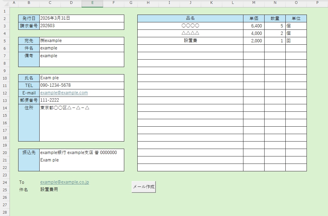This screenshot has height=216, width=328.
Task: Select the issue date cell 2026年3月31日
Action: [x=82, y=18]
